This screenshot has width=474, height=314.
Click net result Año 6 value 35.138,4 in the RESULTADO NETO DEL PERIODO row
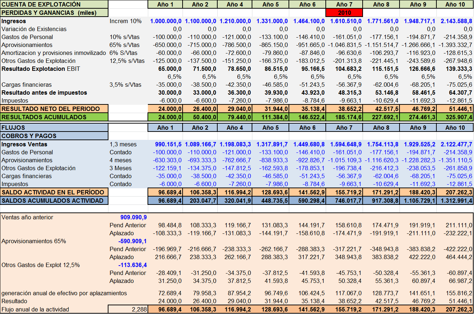coord(308,109)
